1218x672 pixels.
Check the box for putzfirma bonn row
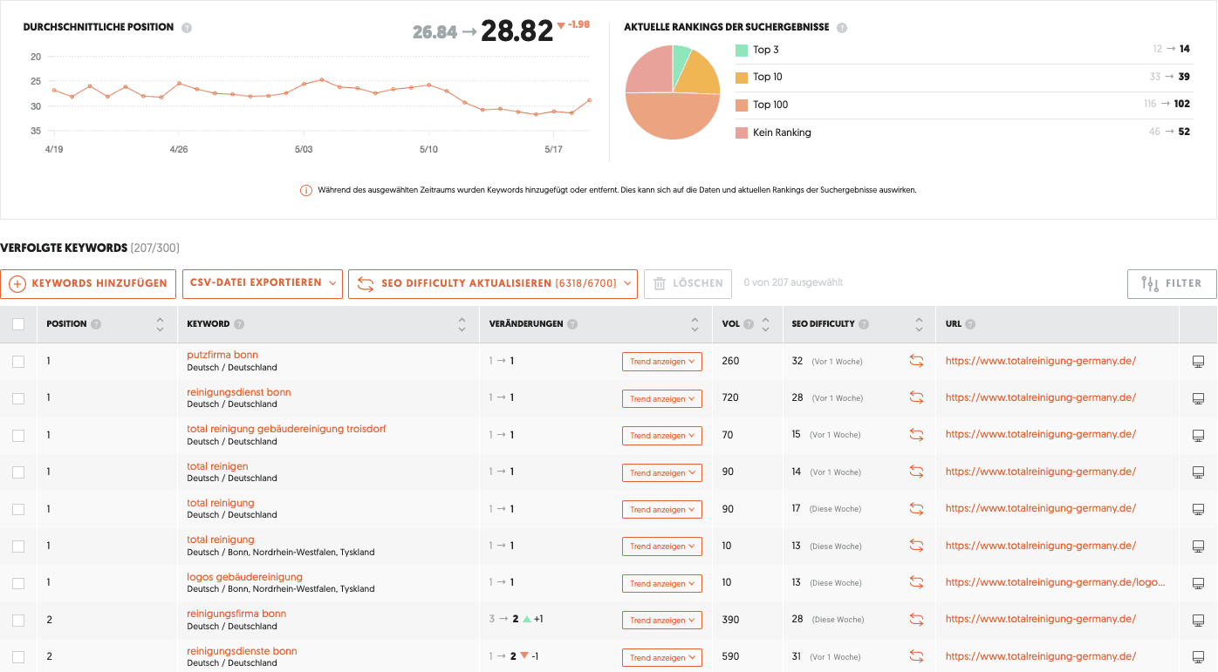pyautogui.click(x=18, y=362)
